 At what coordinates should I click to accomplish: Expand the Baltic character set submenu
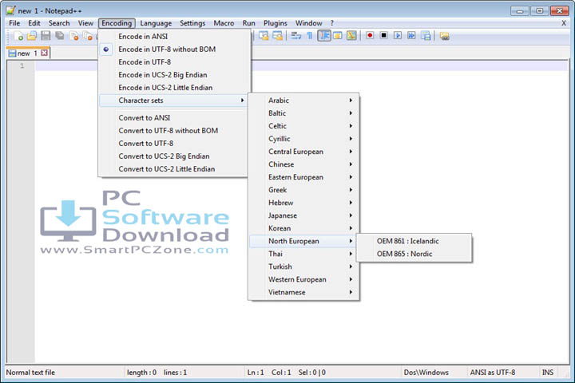pos(303,113)
